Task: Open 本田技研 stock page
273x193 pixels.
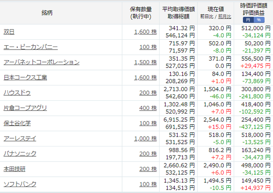Action: (15, 169)
